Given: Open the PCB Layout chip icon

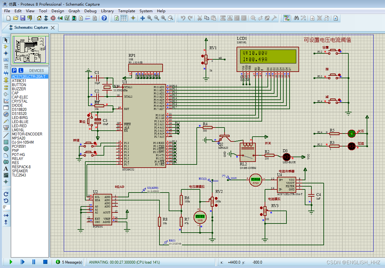Looking at the screenshot, I should coord(53,18).
